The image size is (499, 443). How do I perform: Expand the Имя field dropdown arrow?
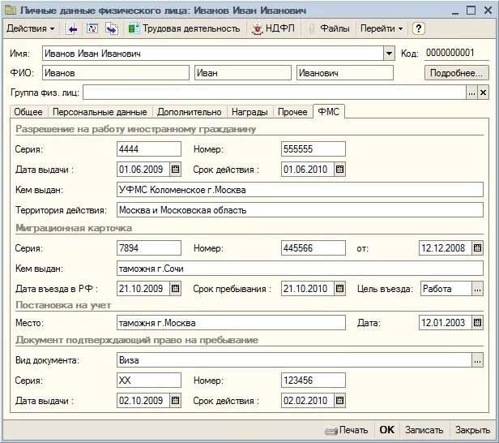[x=389, y=54]
